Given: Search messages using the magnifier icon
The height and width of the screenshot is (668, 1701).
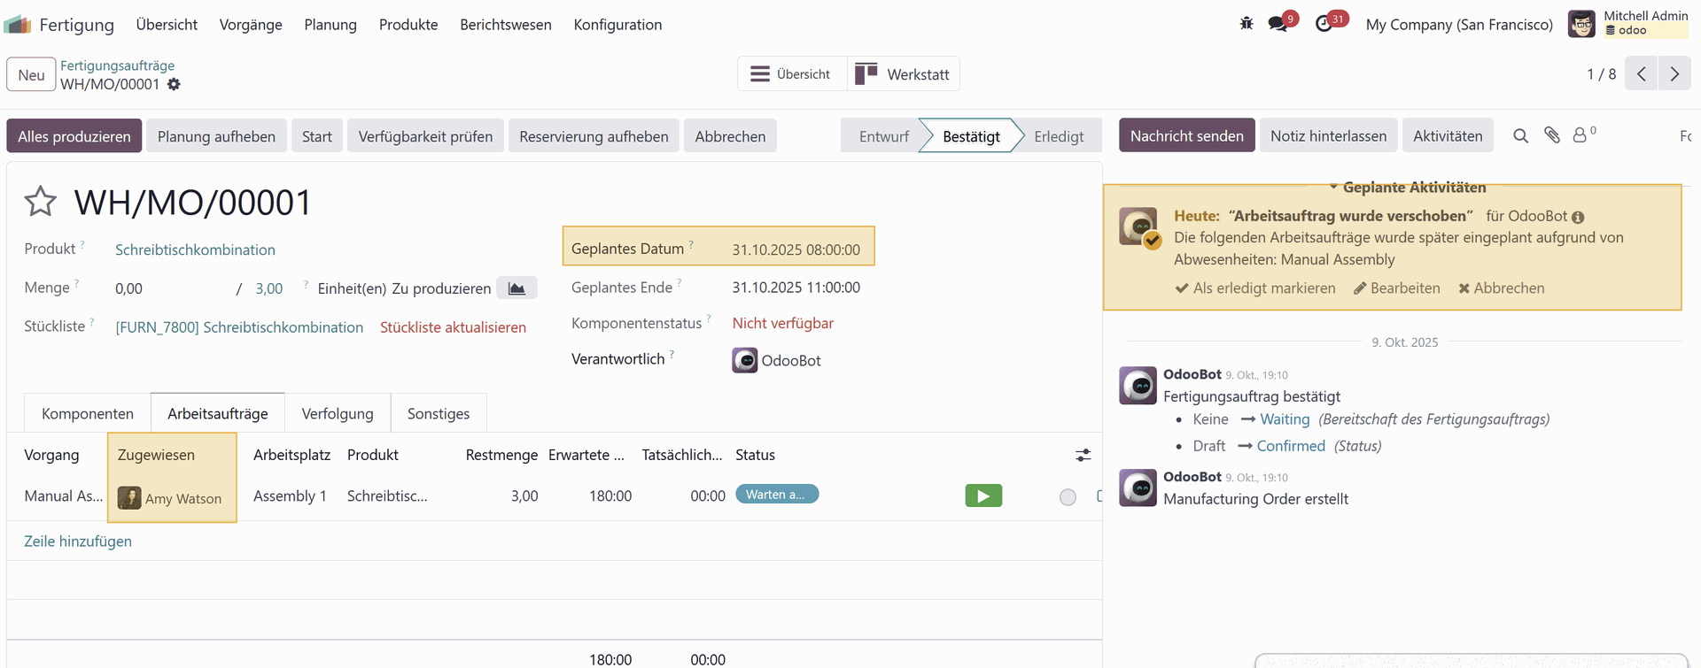Looking at the screenshot, I should [x=1520, y=135].
